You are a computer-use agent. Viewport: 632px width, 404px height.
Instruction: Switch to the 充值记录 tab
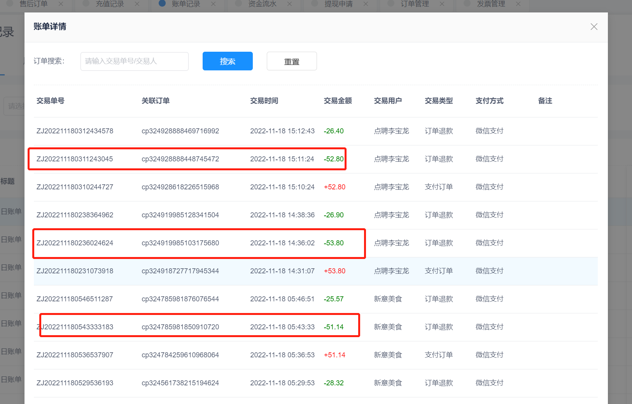110,4
